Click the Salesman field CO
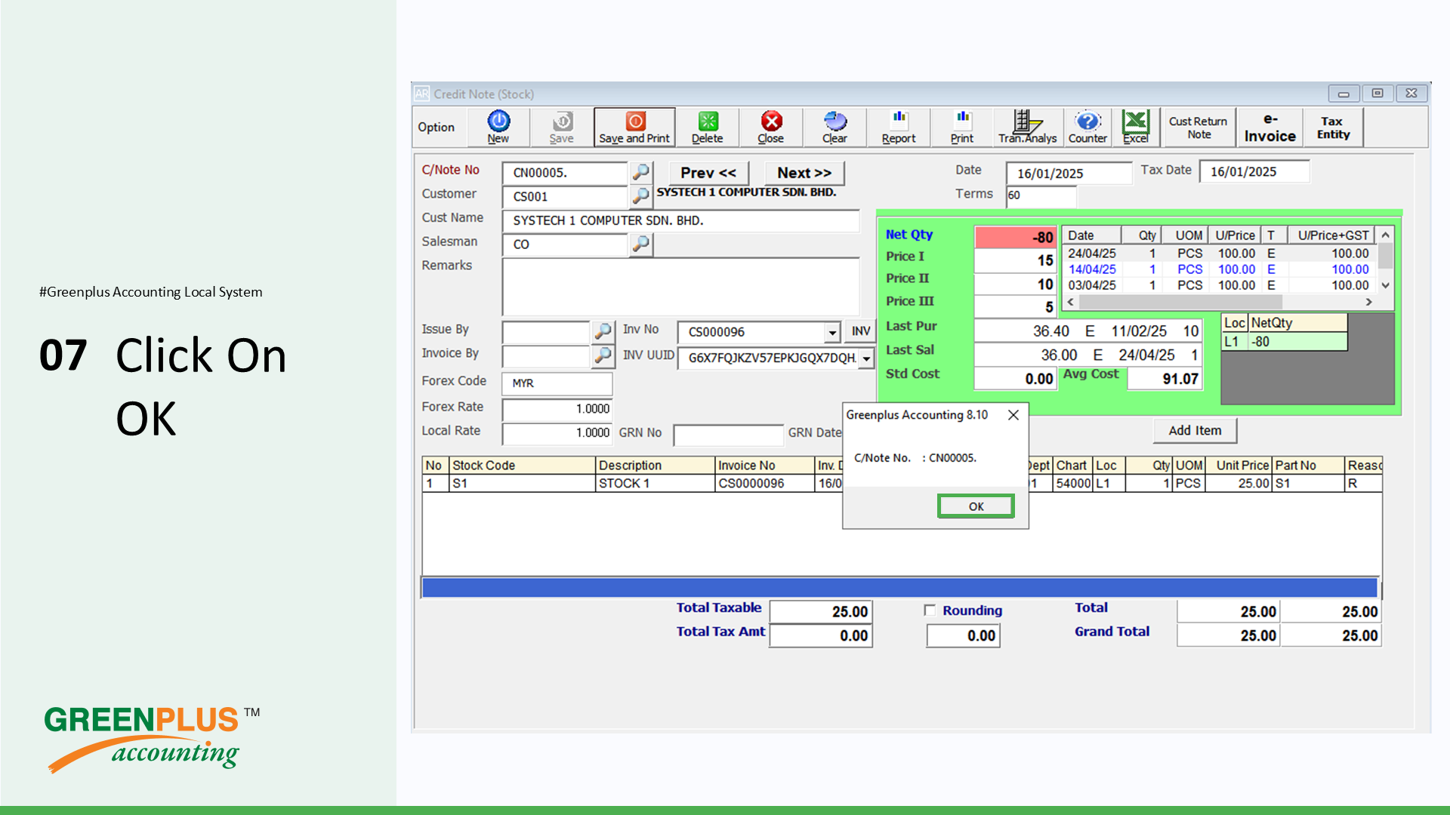 tap(565, 244)
